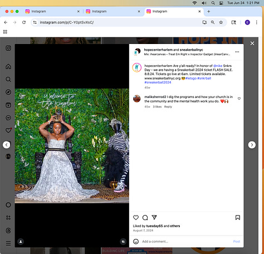Viewport: 264px width, 254px height.
Task: Open the @nike mention link
Action: pyautogui.click(x=218, y=66)
